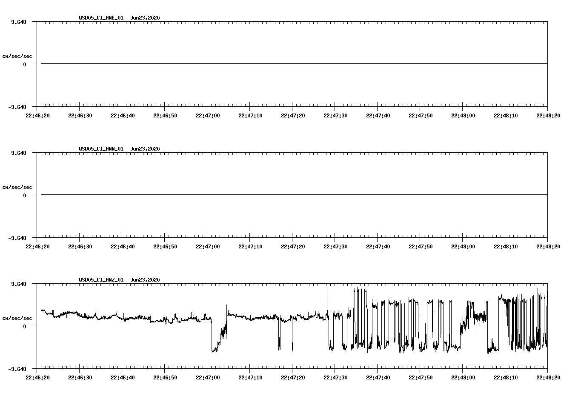Pick the 22:48:20 time mark below HNZ plot
The height and width of the screenshot is (393, 578).
pyautogui.click(x=548, y=377)
